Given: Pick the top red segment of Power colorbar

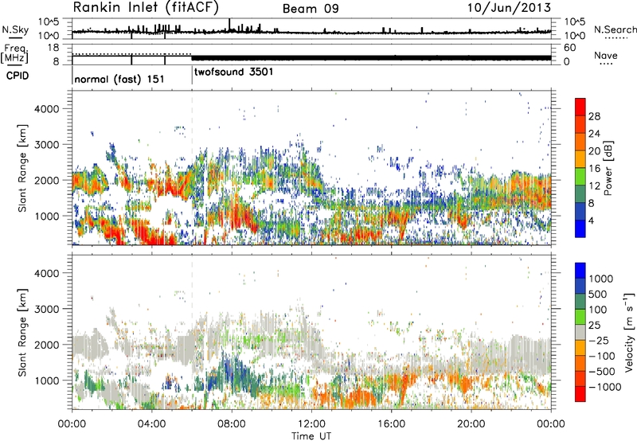Looking at the screenshot, I should 580,107.
